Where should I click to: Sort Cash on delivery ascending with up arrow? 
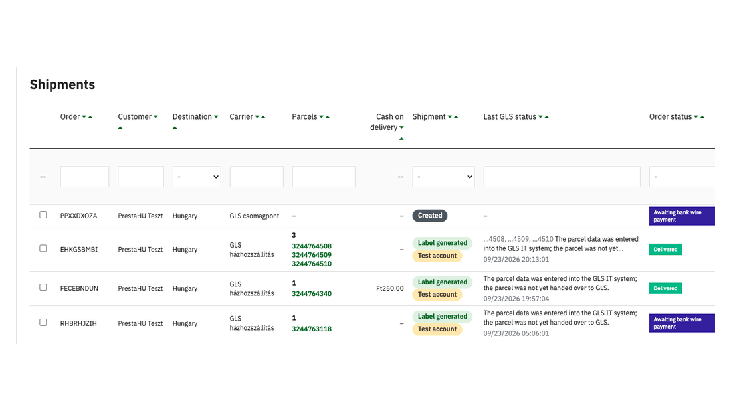click(x=401, y=139)
